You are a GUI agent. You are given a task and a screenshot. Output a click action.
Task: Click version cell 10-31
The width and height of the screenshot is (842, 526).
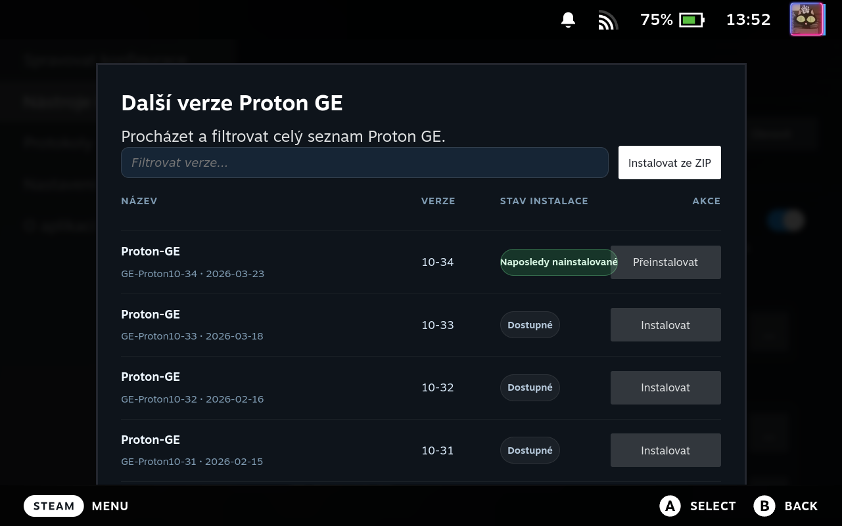point(438,450)
